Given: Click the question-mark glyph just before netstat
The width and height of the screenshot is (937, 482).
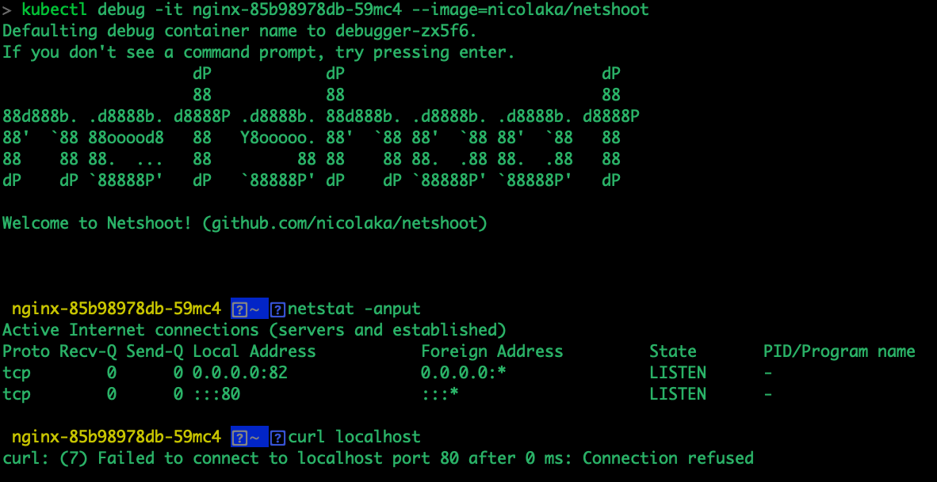Looking at the screenshot, I should [277, 309].
